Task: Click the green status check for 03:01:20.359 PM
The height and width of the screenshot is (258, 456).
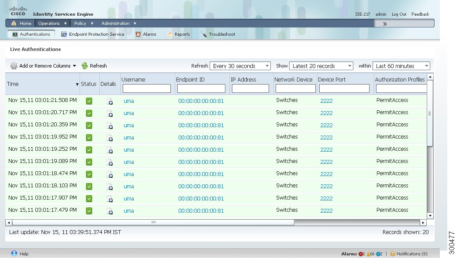Action: (x=89, y=126)
